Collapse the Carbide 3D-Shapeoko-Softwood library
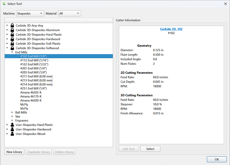This screenshot has height=165, width=230. tap(7, 48)
